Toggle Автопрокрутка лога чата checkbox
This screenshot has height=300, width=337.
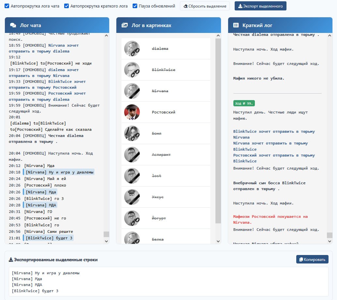7,6
